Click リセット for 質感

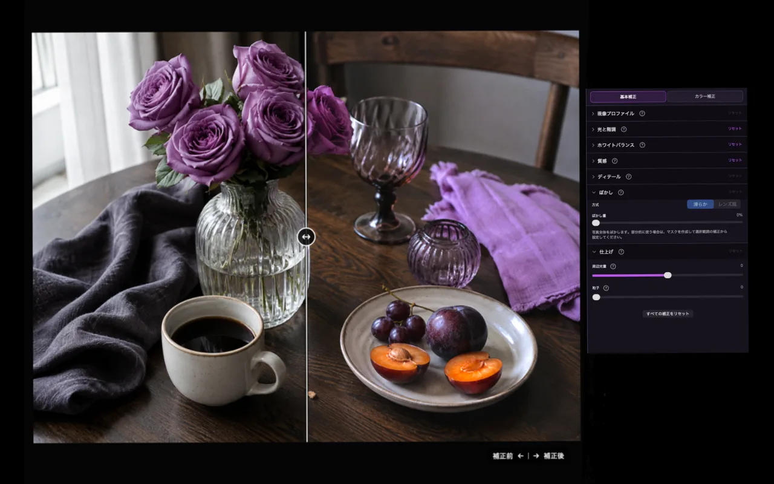[x=735, y=160]
